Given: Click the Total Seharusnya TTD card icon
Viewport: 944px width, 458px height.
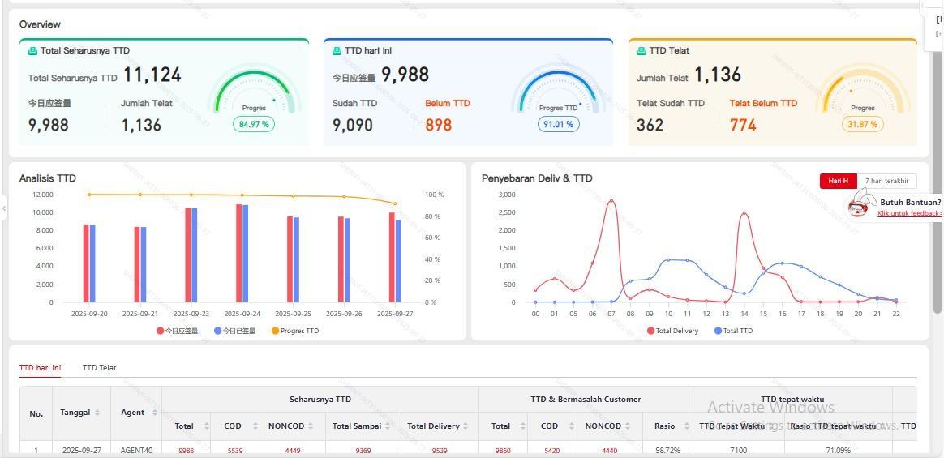Looking at the screenshot, I should [33, 51].
